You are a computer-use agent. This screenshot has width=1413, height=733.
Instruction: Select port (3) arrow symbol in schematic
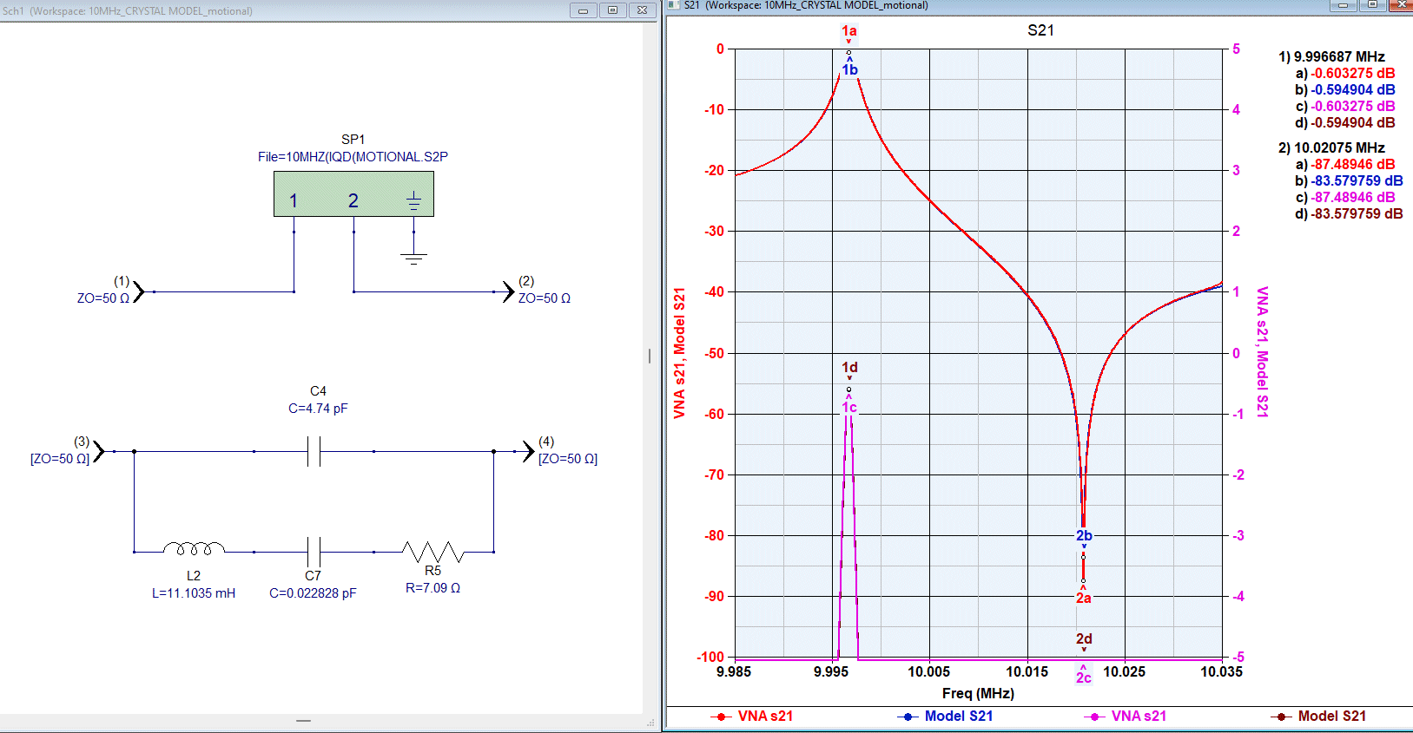(x=99, y=451)
